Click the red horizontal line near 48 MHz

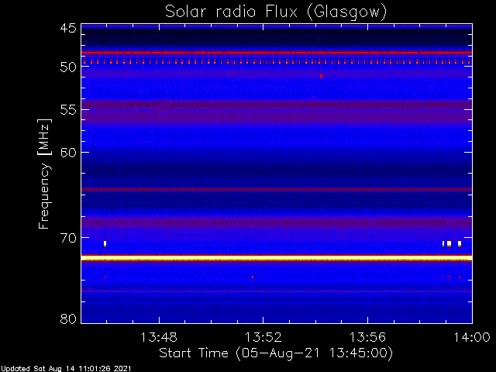point(277,53)
